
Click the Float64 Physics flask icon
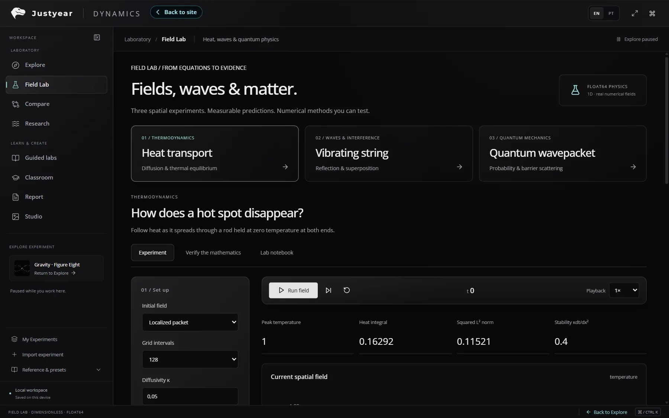575,90
